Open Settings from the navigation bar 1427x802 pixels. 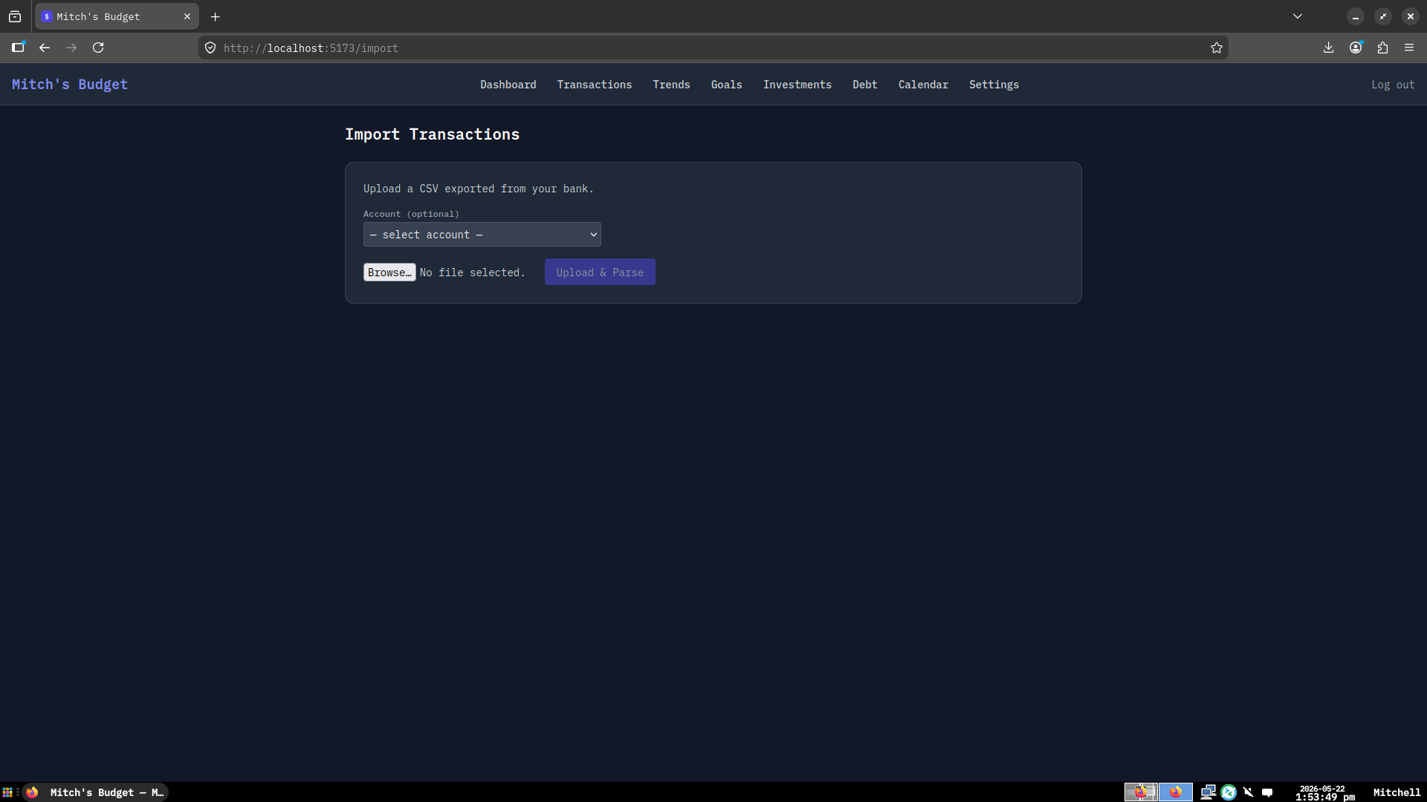(x=994, y=85)
